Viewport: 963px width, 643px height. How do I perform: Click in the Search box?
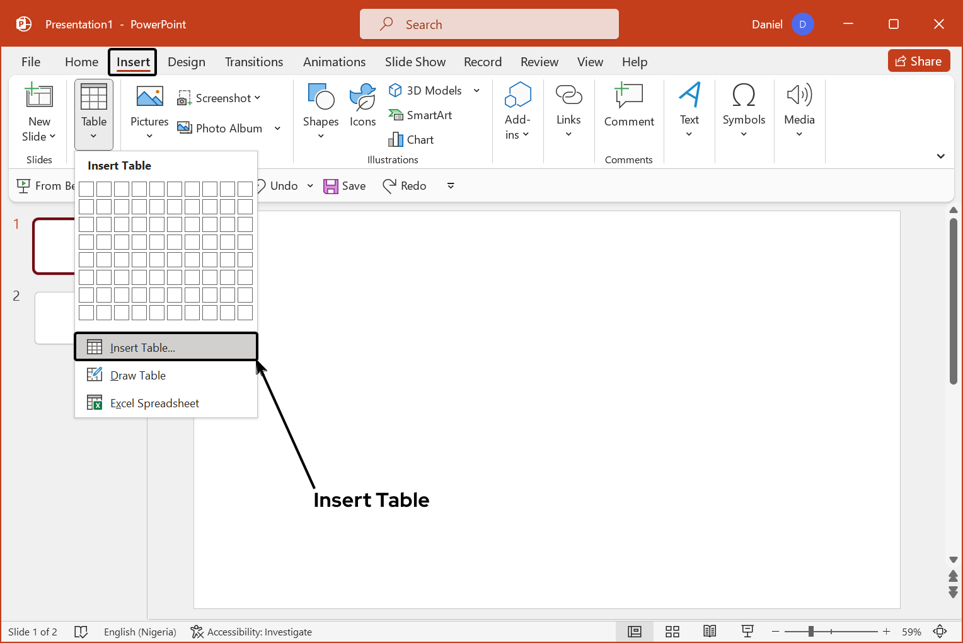[x=489, y=25]
